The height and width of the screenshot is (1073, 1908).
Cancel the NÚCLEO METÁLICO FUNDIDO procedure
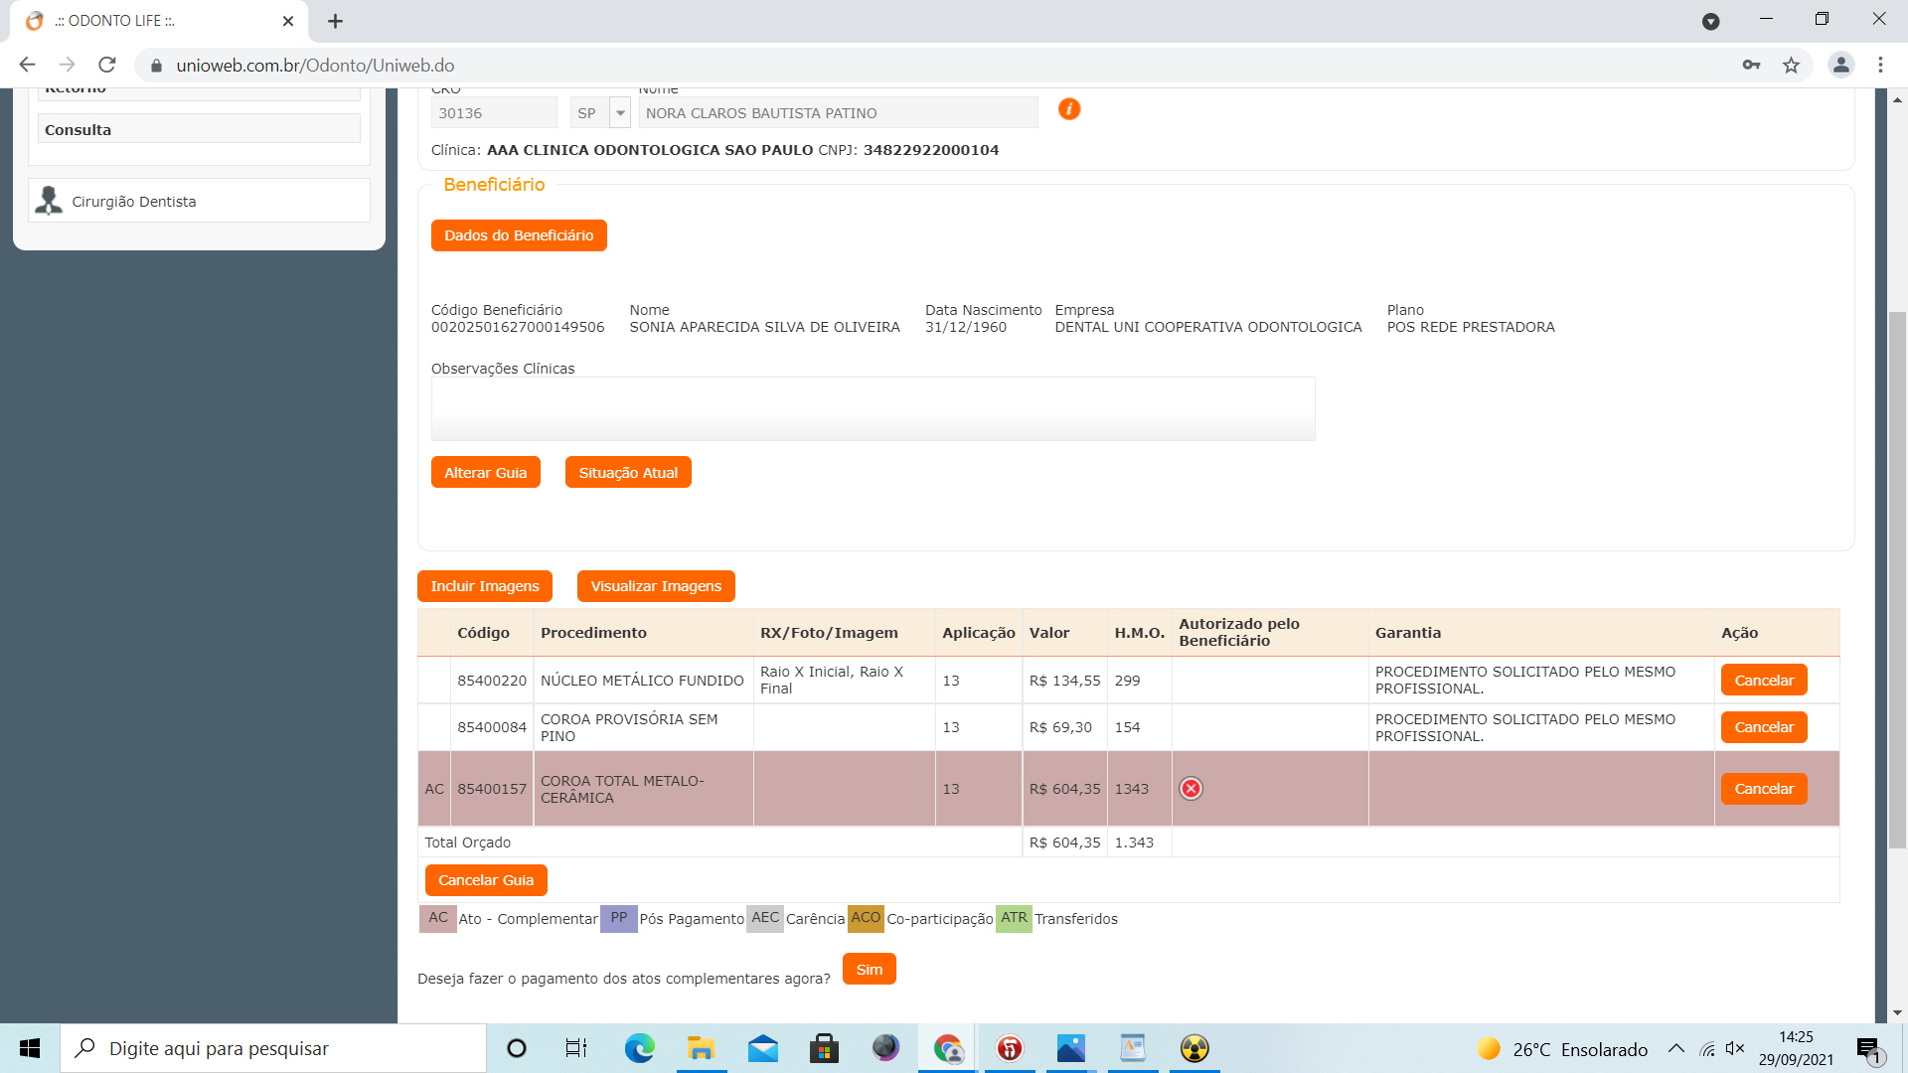coord(1764,681)
